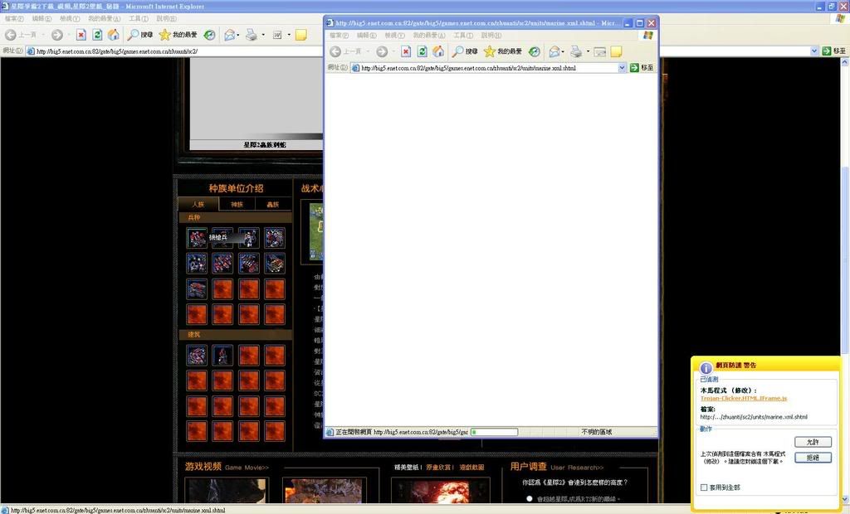Open the 我的最愛 menu in the main IE window
Screen dimensions: 850x514
pyautogui.click(x=104, y=18)
